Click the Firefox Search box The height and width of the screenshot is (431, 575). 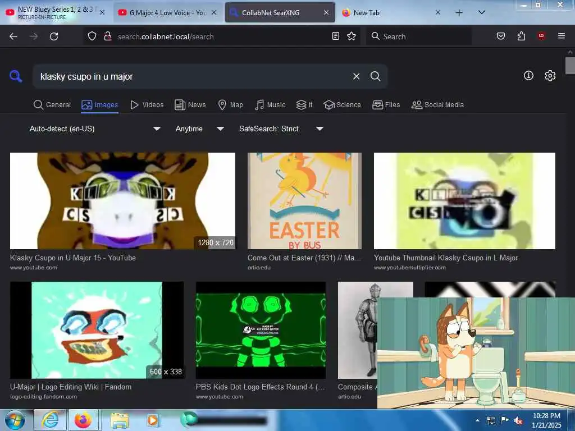419,36
